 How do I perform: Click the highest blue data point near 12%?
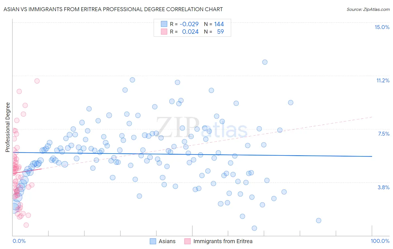[x=265, y=62]
